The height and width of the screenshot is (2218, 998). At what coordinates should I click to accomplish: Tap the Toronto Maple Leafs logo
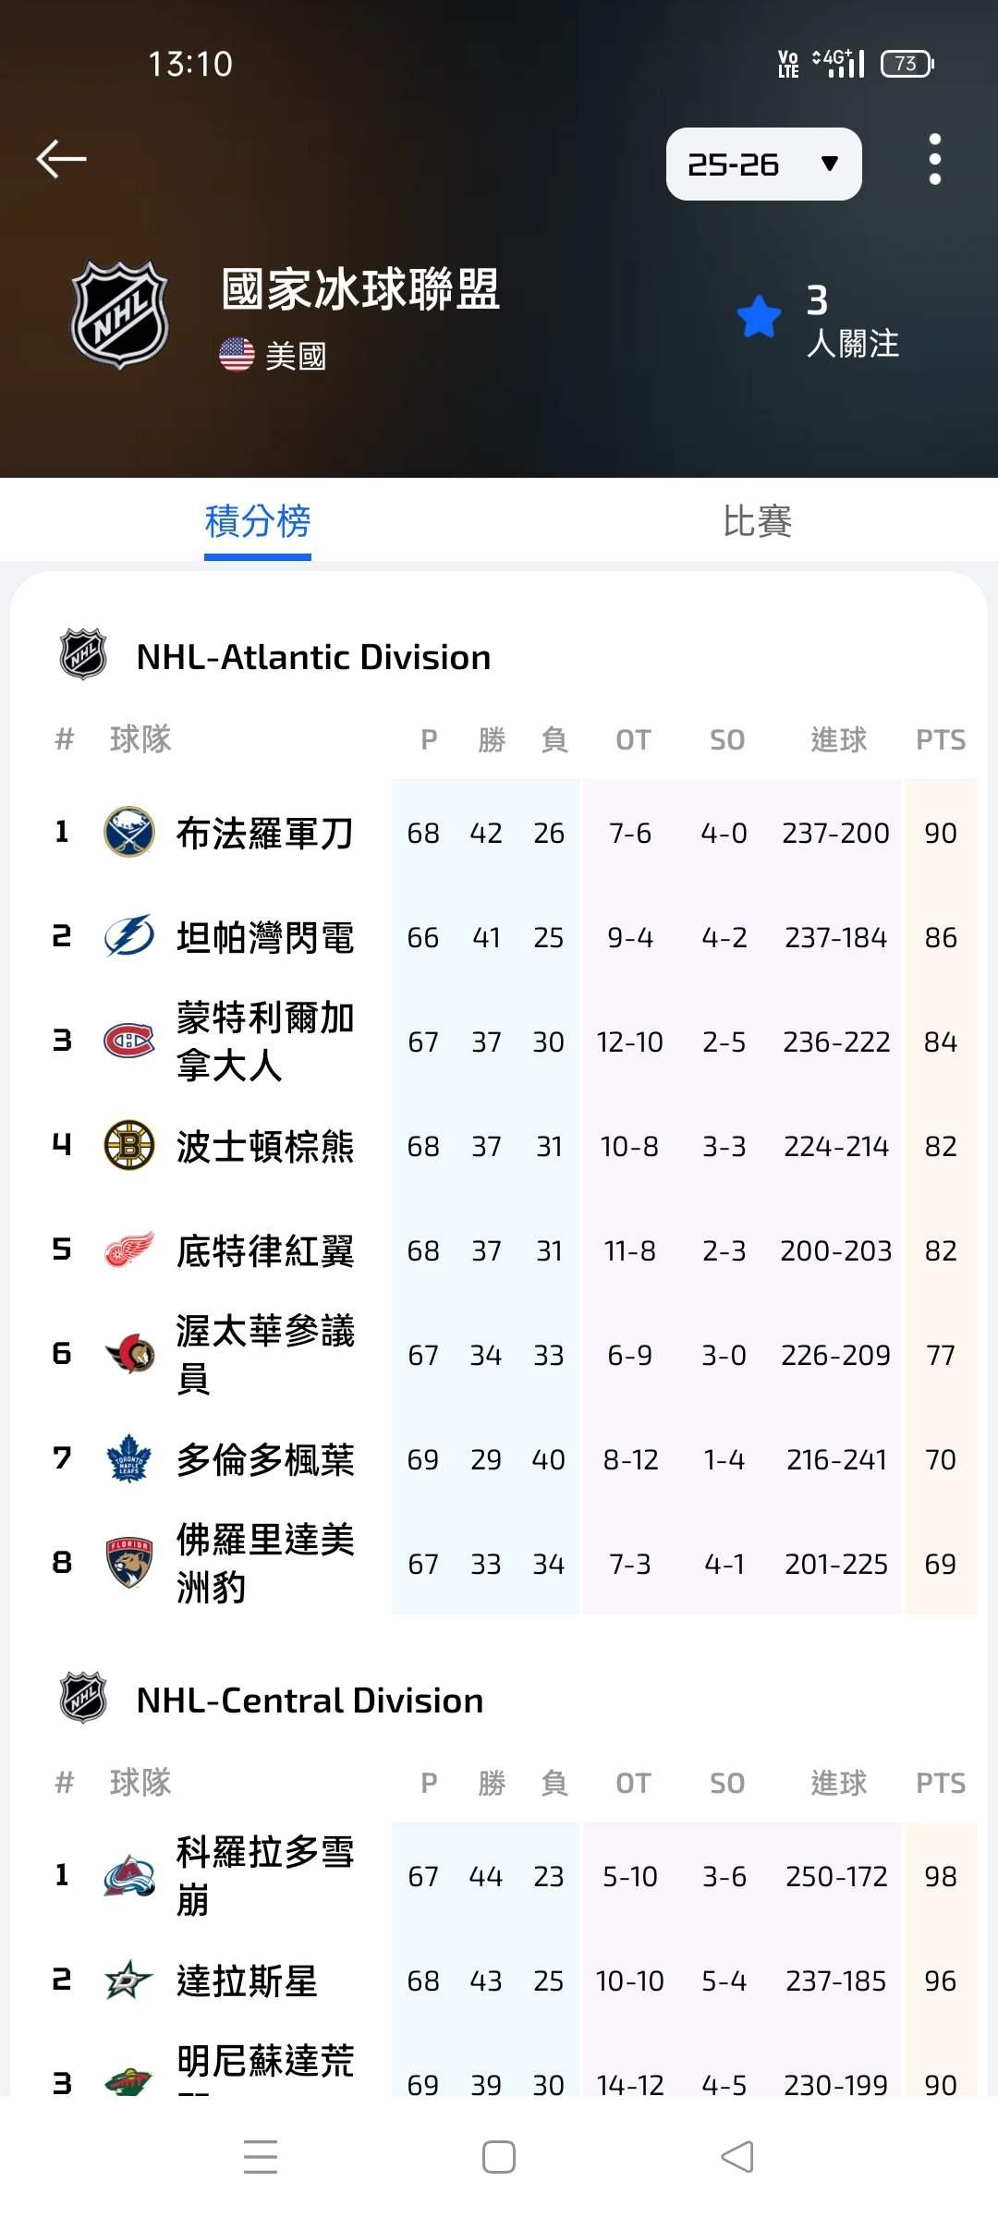tap(128, 1459)
